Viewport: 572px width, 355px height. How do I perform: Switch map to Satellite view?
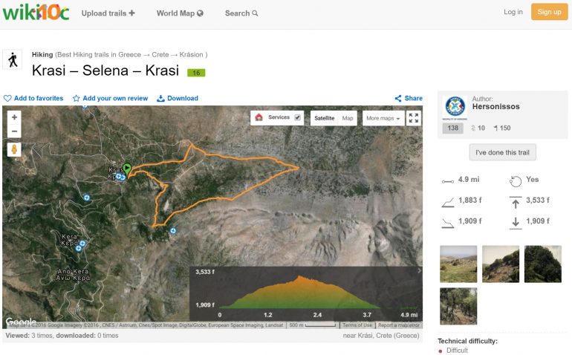324,118
